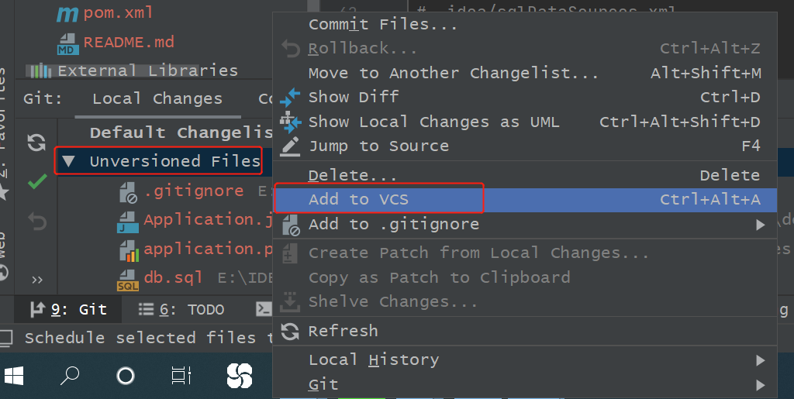This screenshot has height=399, width=794.
Task: Open Task View from taskbar
Action: tap(181, 377)
